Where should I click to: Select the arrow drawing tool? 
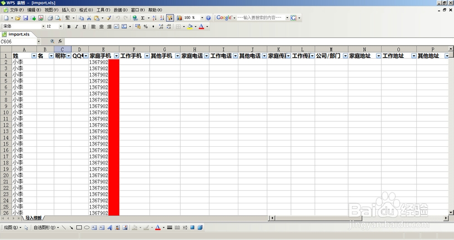(x=71, y=228)
